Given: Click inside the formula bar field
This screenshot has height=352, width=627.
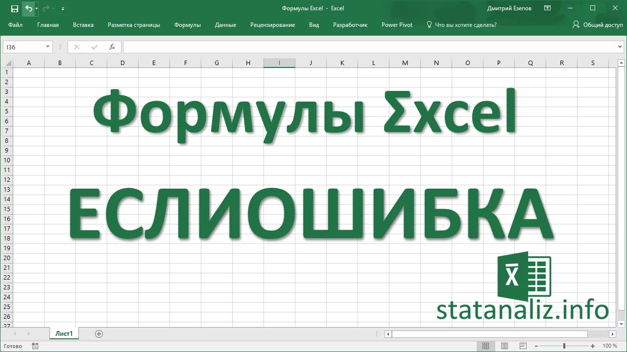Looking at the screenshot, I should (370, 47).
